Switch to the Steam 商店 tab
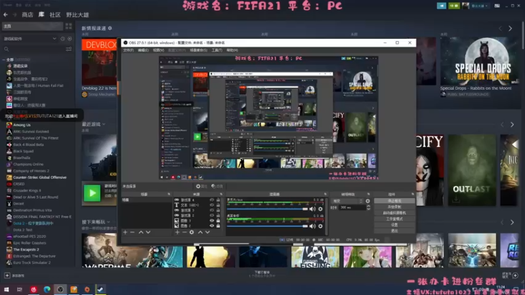 [x=28, y=14]
